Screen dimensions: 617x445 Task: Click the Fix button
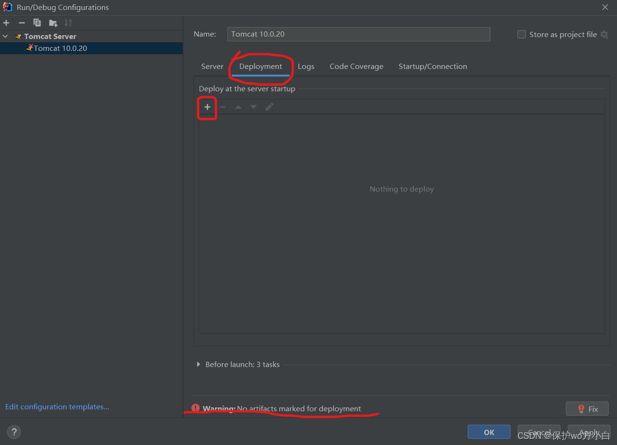click(x=588, y=409)
